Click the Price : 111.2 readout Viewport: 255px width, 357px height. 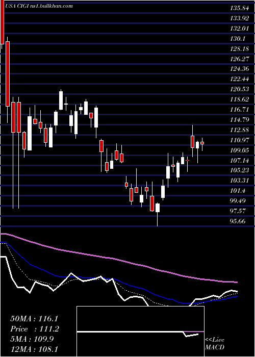[x=35, y=329]
